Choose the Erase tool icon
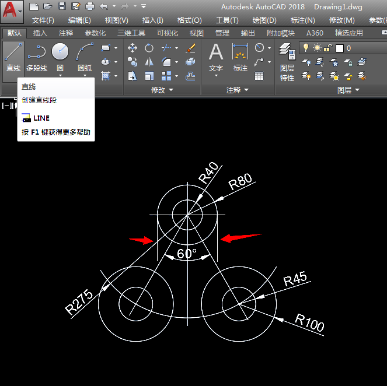The height and width of the screenshot is (386, 387). tap(190, 48)
